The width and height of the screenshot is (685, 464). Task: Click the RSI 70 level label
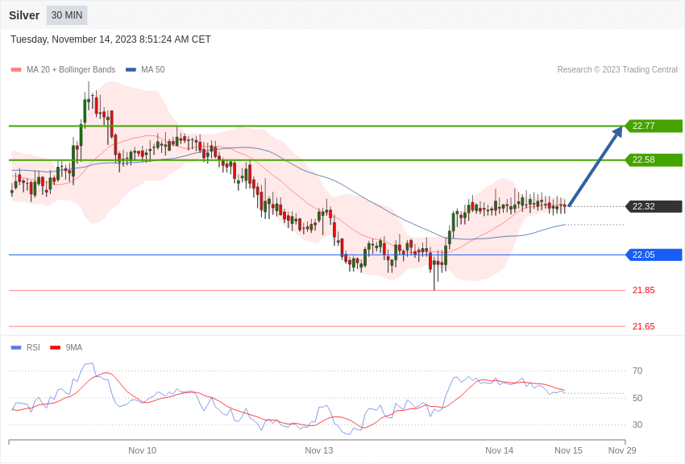pyautogui.click(x=637, y=371)
